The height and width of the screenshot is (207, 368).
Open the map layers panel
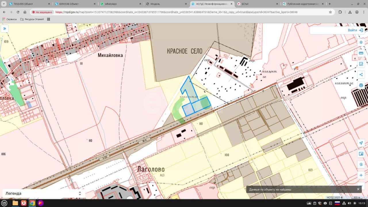(361, 42)
